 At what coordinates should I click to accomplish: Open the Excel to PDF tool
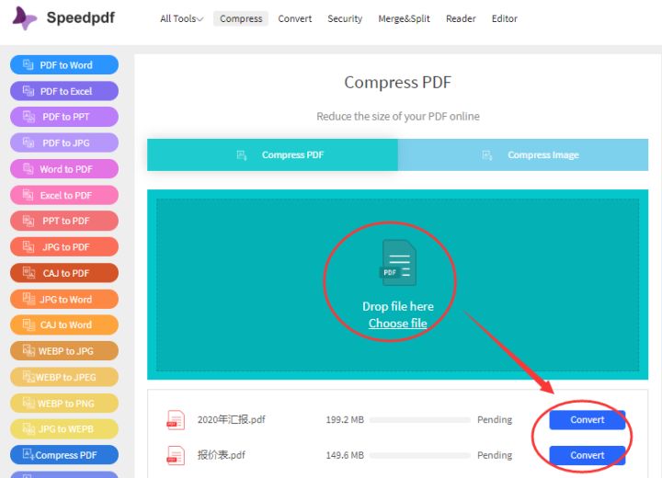click(x=64, y=195)
